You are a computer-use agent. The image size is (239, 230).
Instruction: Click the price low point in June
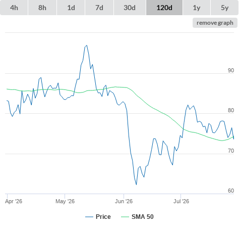[136, 185]
